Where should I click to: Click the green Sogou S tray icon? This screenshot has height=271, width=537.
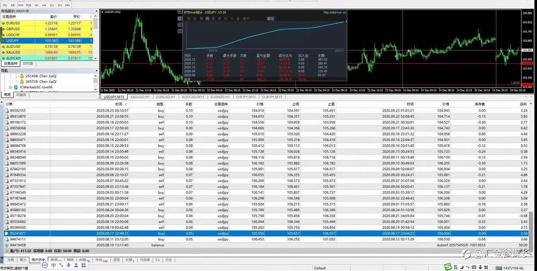pos(448,268)
